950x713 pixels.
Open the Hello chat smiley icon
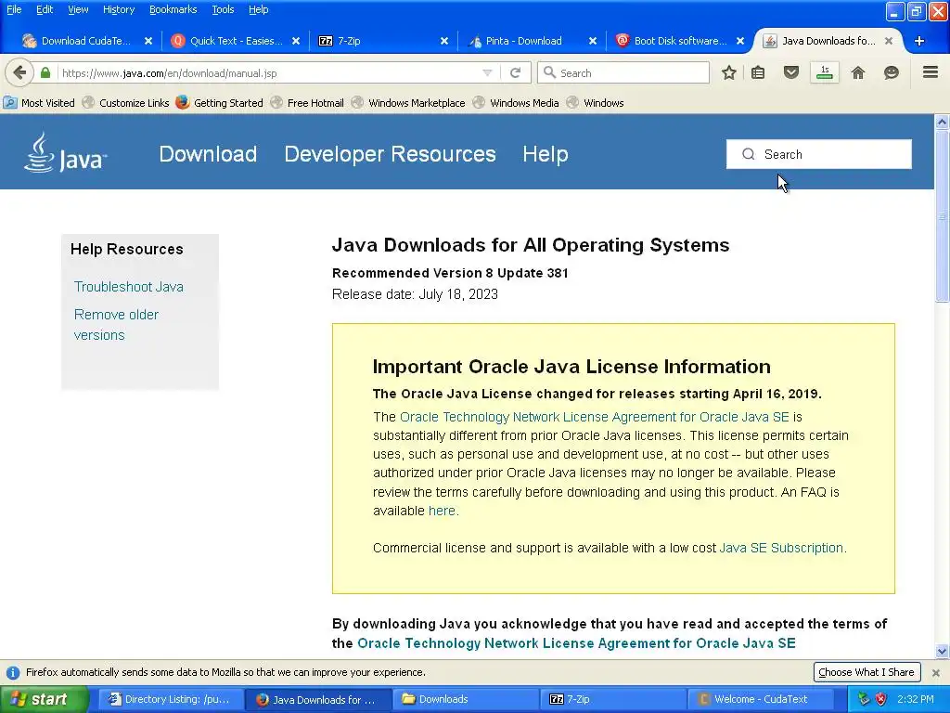pyautogui.click(x=892, y=72)
